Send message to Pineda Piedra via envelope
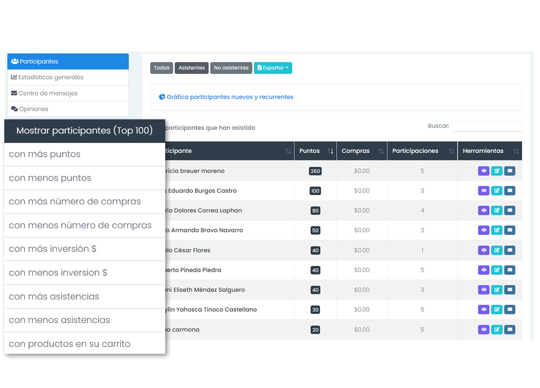 pos(510,270)
